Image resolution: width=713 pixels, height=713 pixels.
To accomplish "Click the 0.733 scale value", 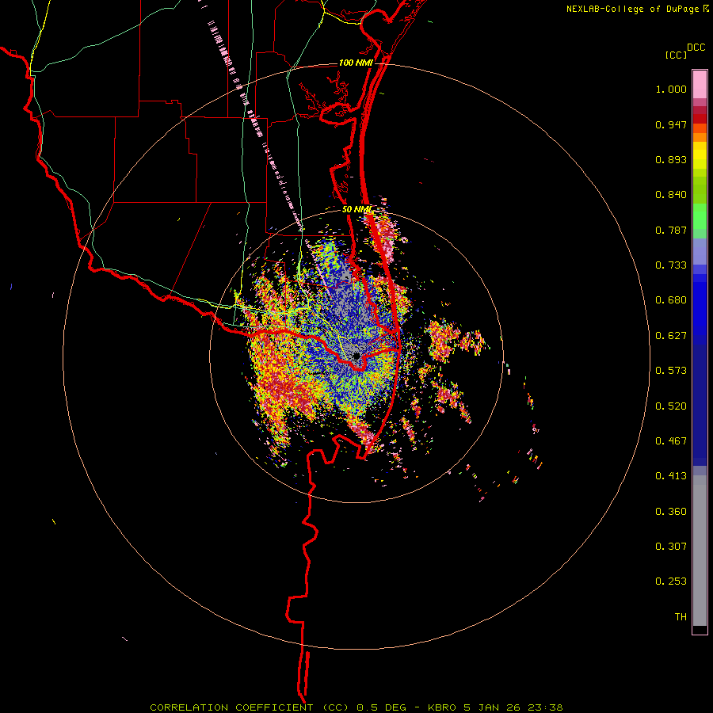I will (671, 265).
